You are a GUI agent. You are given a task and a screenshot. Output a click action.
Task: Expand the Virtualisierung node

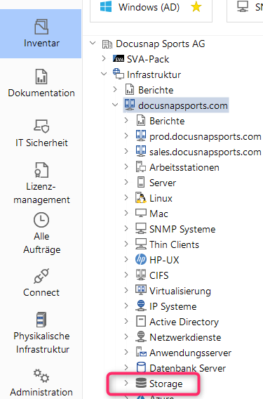click(126, 290)
